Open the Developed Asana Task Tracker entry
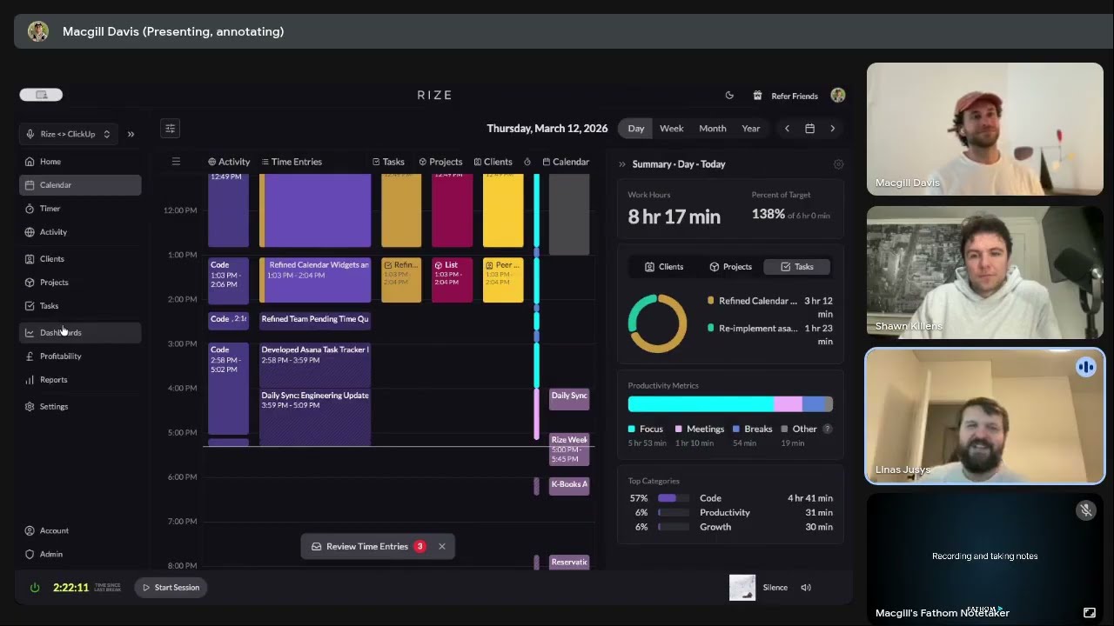Screen dimensions: 1114x626 (315, 365)
